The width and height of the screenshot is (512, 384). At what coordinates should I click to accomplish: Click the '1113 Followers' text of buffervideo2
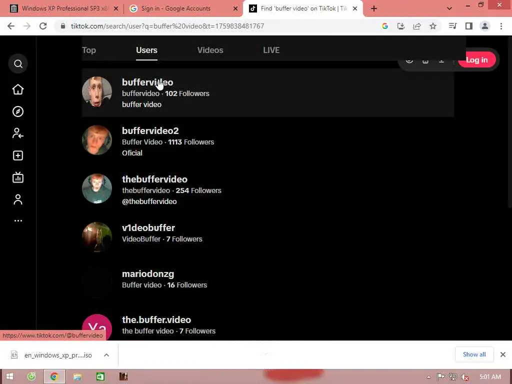(191, 142)
